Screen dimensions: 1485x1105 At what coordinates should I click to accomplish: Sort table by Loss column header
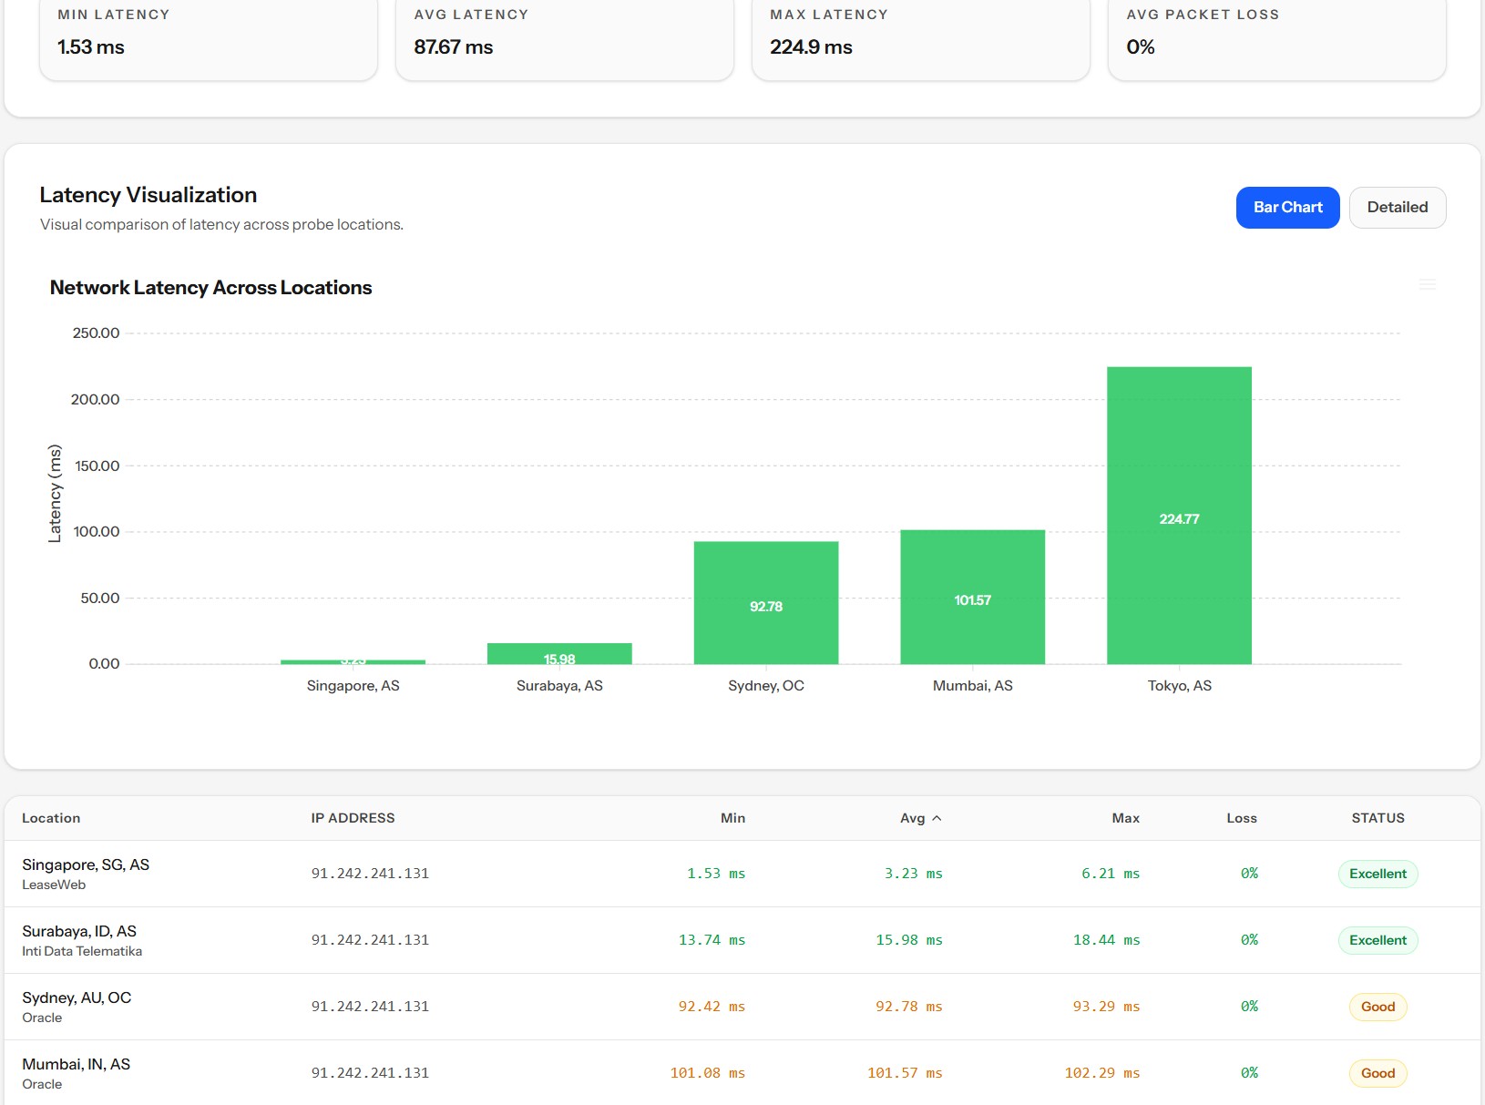pos(1242,818)
